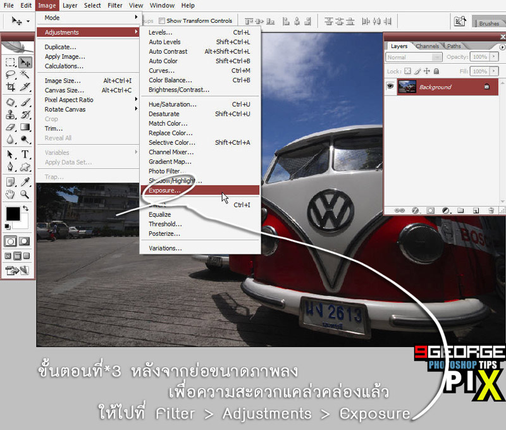Select the Clone Stamp tool

(10, 114)
